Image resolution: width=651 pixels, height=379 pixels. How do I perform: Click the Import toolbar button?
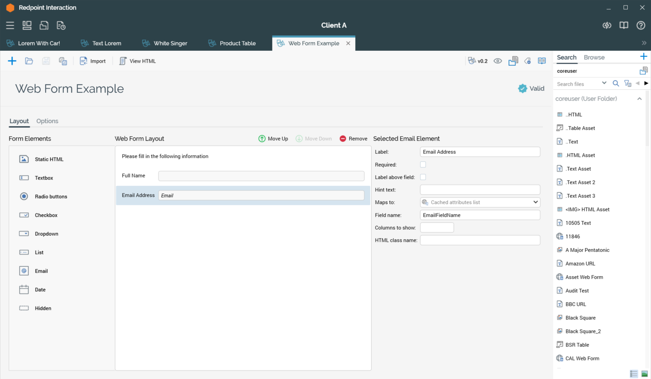tap(93, 61)
